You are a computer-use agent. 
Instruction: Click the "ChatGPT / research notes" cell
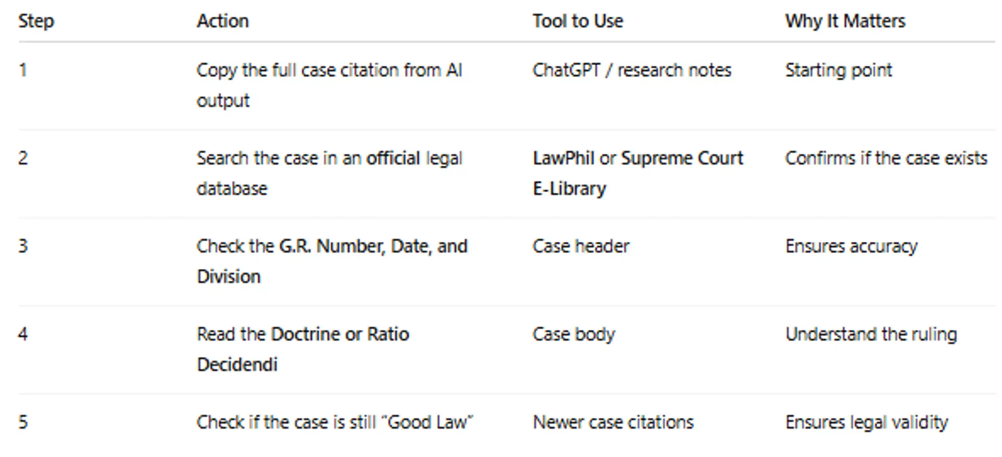click(x=632, y=70)
